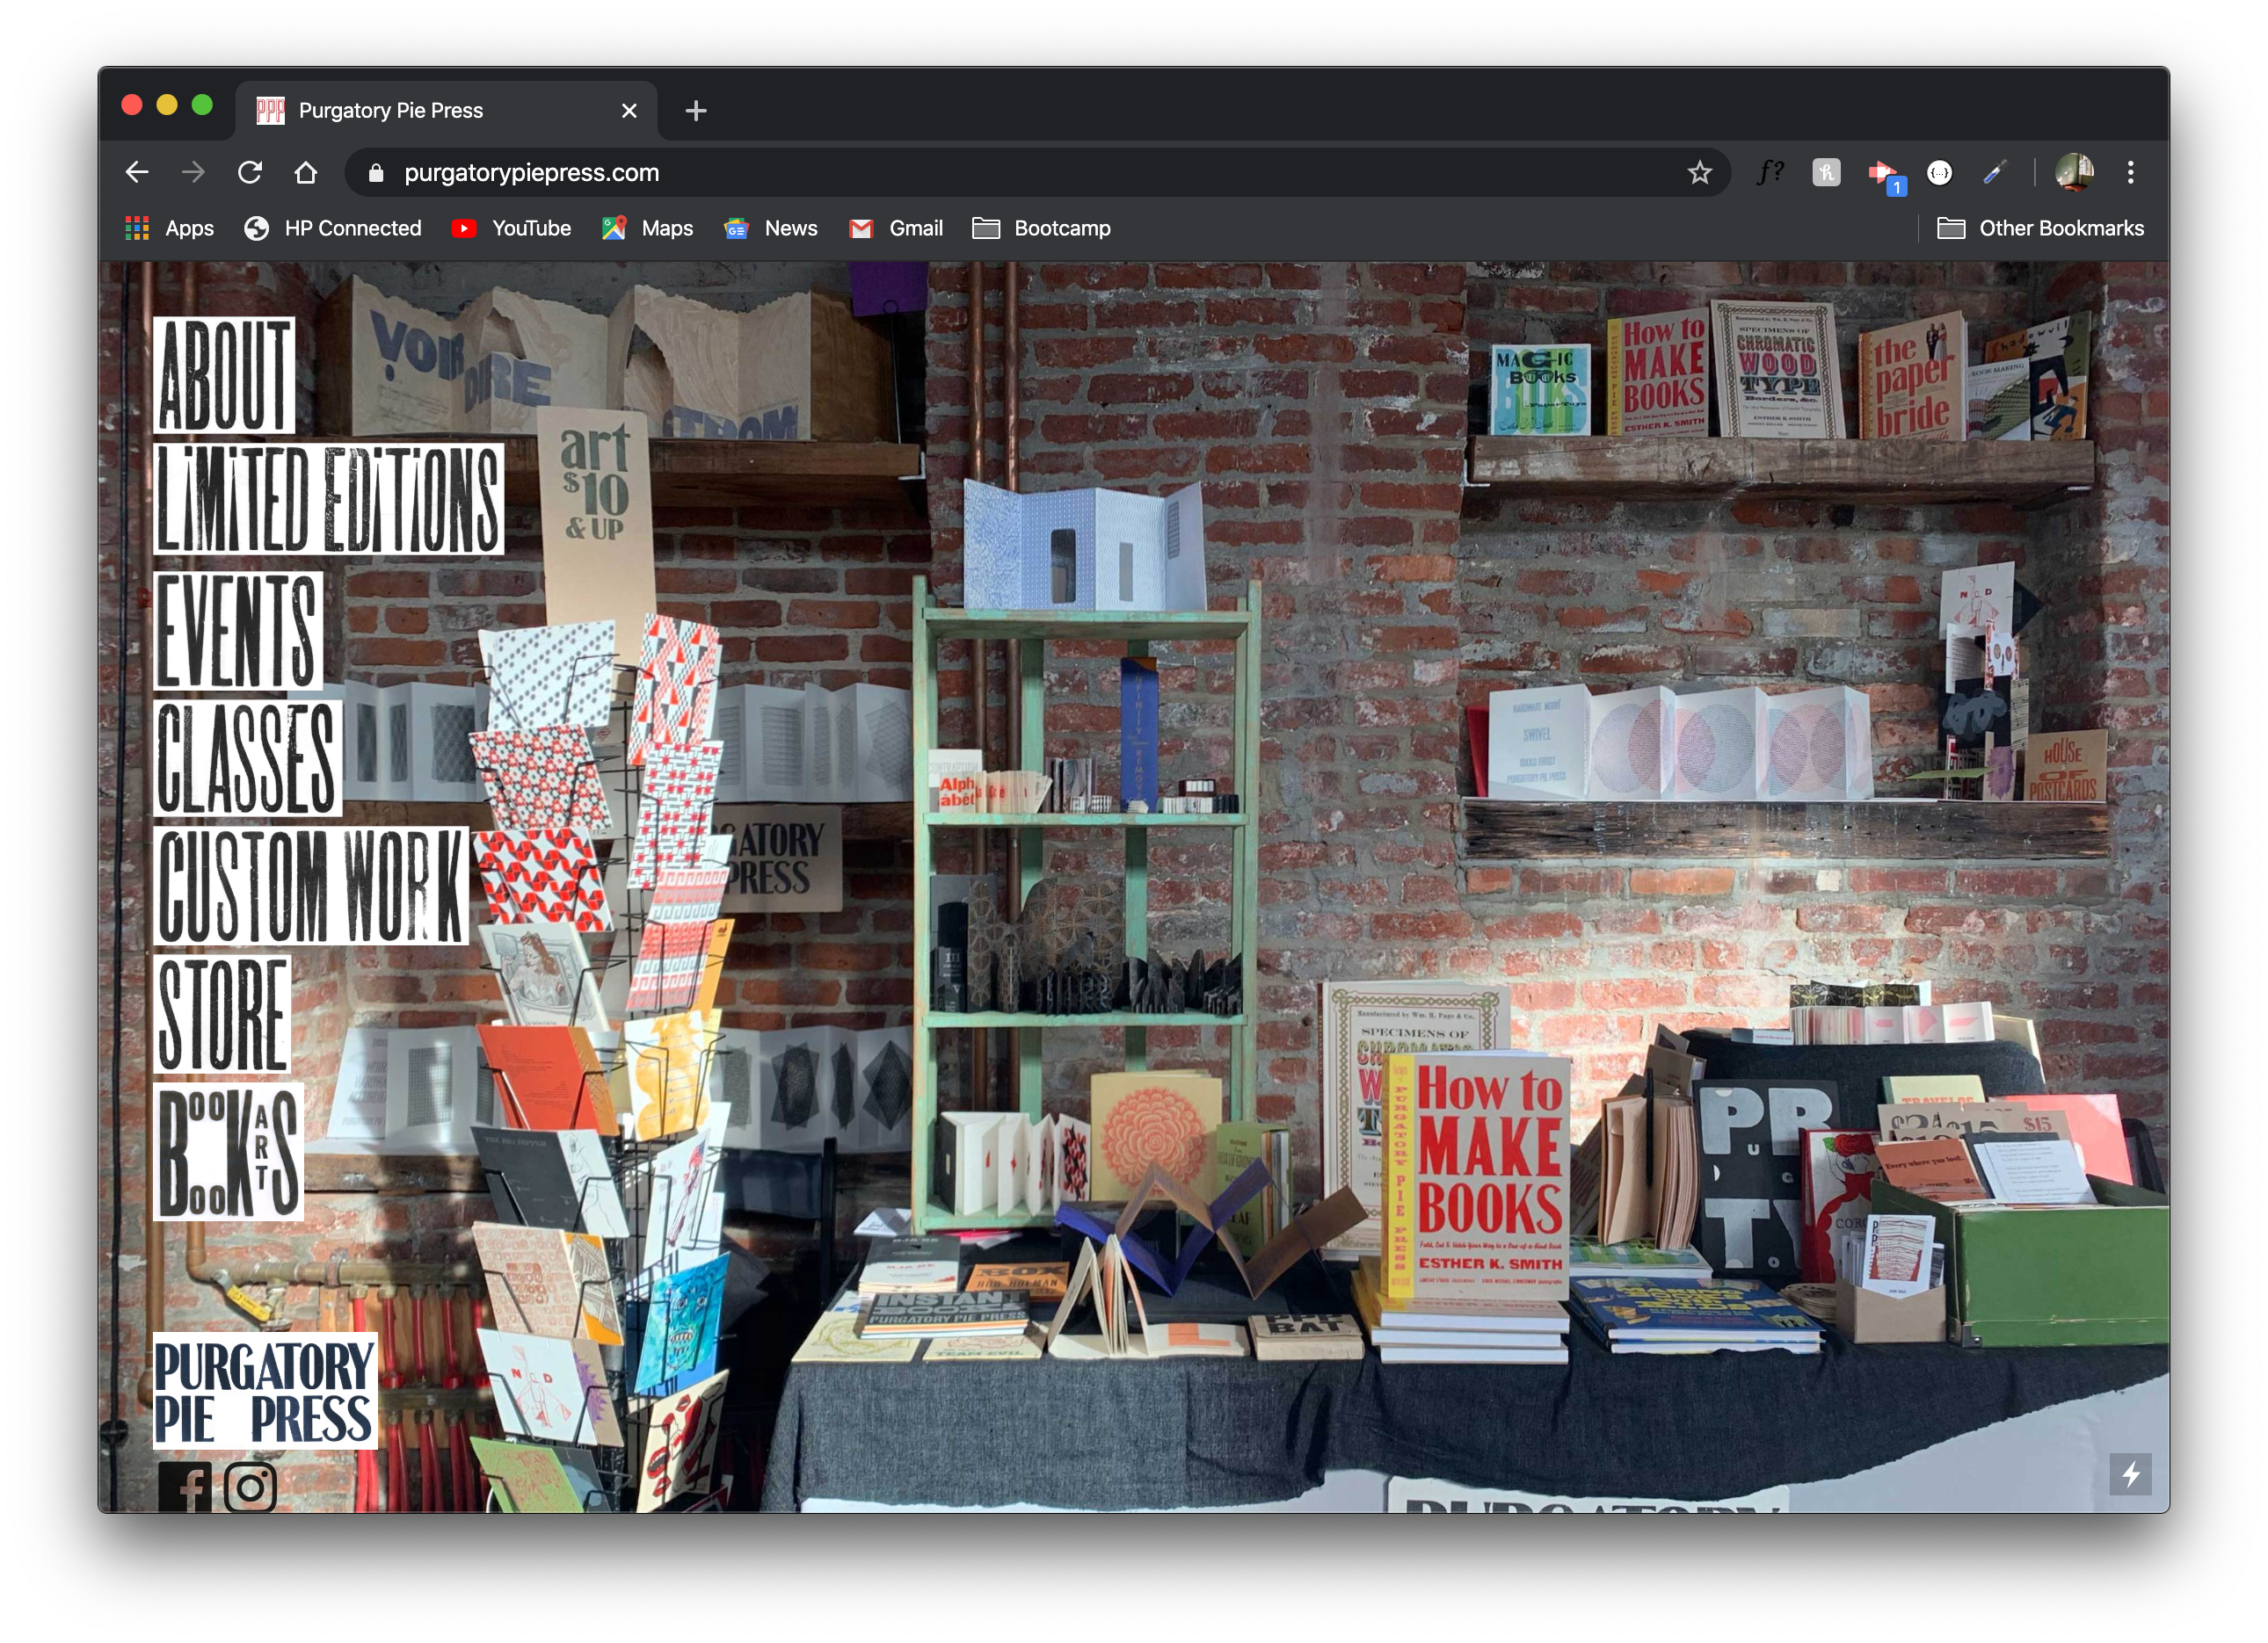Viewport: 2268px width, 1643px height.
Task: Open the Bootcamp bookmarks folder
Action: coord(1041,228)
